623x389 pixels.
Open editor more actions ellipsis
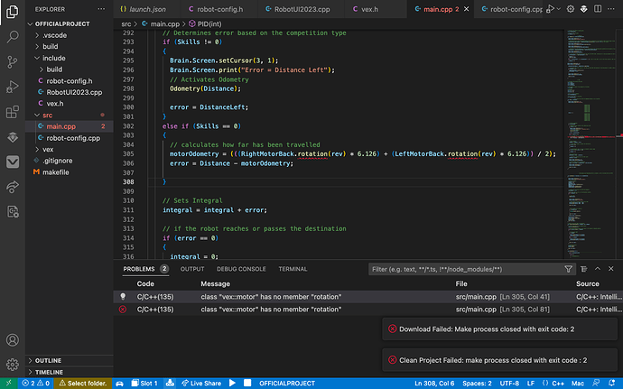pos(611,9)
